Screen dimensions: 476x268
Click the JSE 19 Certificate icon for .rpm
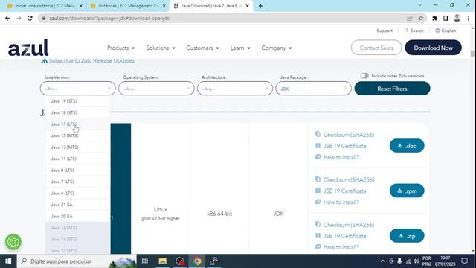pyautogui.click(x=318, y=191)
